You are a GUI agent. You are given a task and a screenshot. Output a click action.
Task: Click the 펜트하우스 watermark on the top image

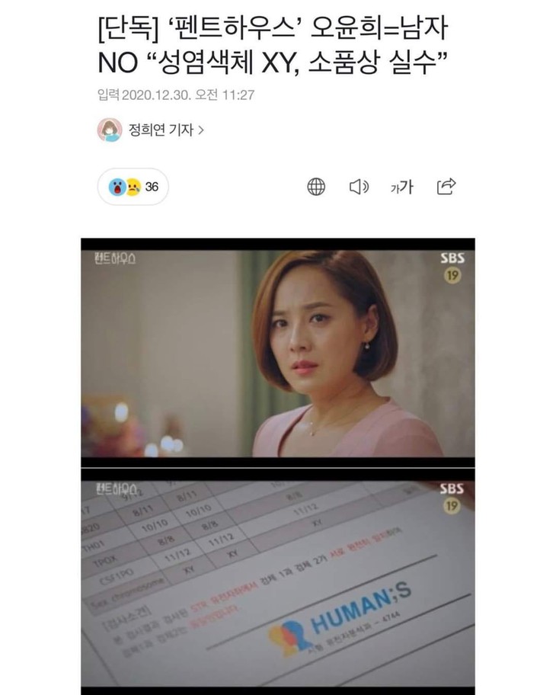tap(115, 258)
